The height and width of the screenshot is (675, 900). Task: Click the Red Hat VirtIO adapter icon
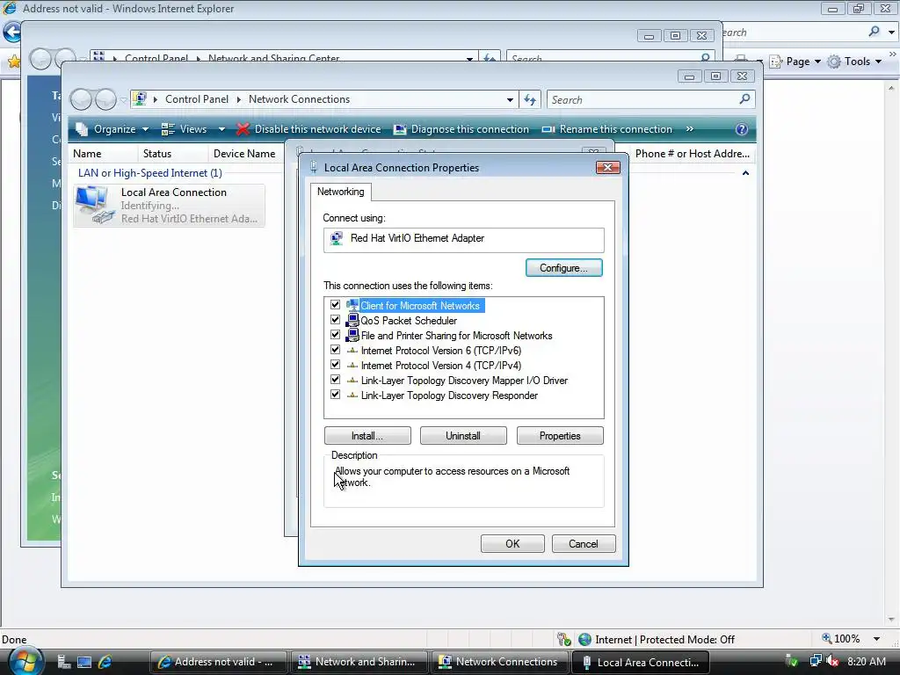point(337,238)
